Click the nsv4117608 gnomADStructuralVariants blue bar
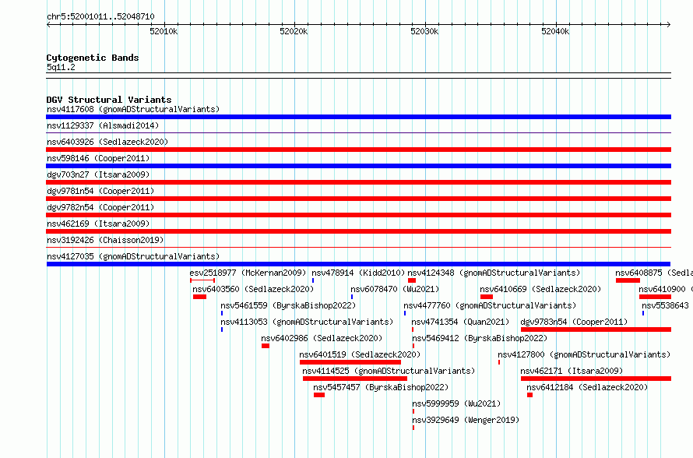Viewport: 693px width, 458px height. point(358,117)
